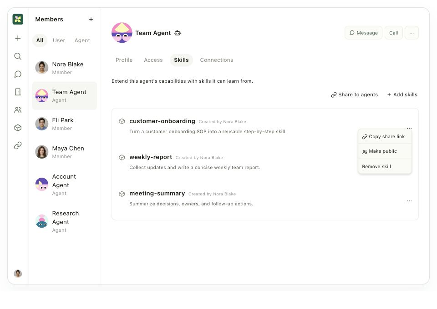Click the green app logo icon
The image size is (437, 309).
tap(18, 19)
